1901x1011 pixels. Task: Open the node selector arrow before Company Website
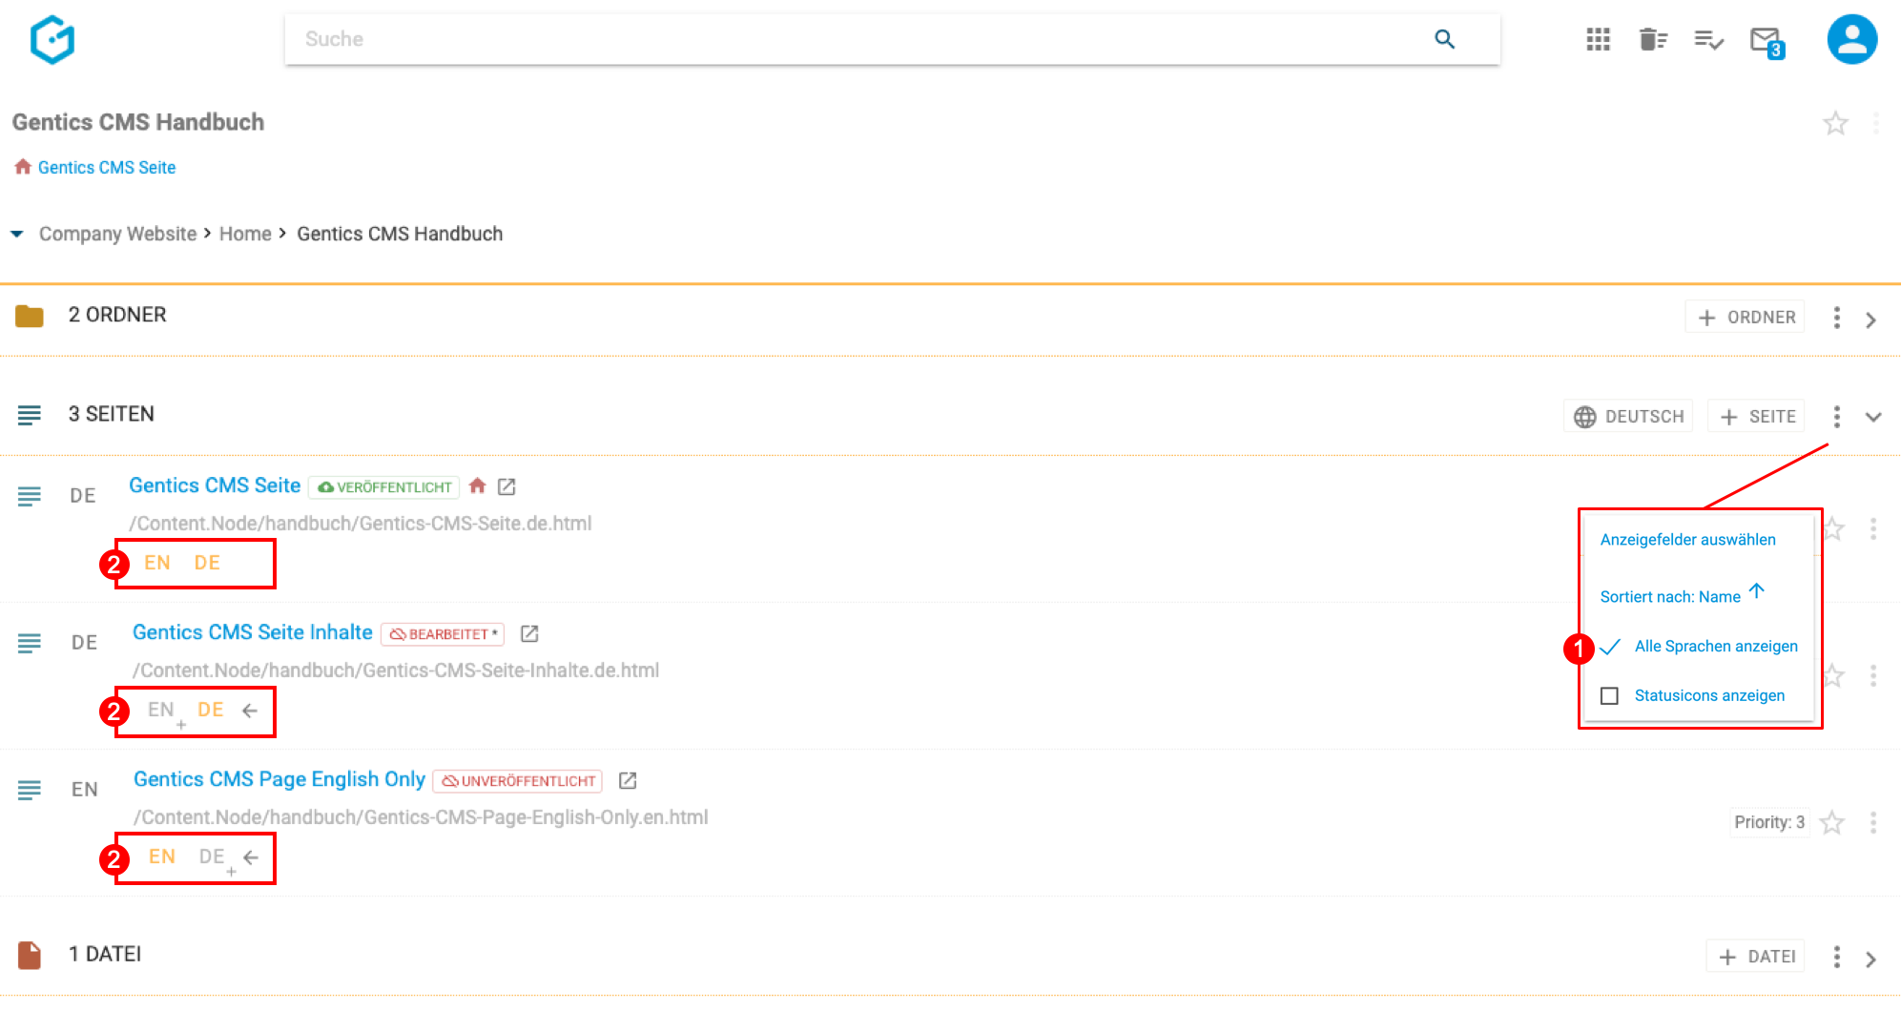click(x=17, y=234)
